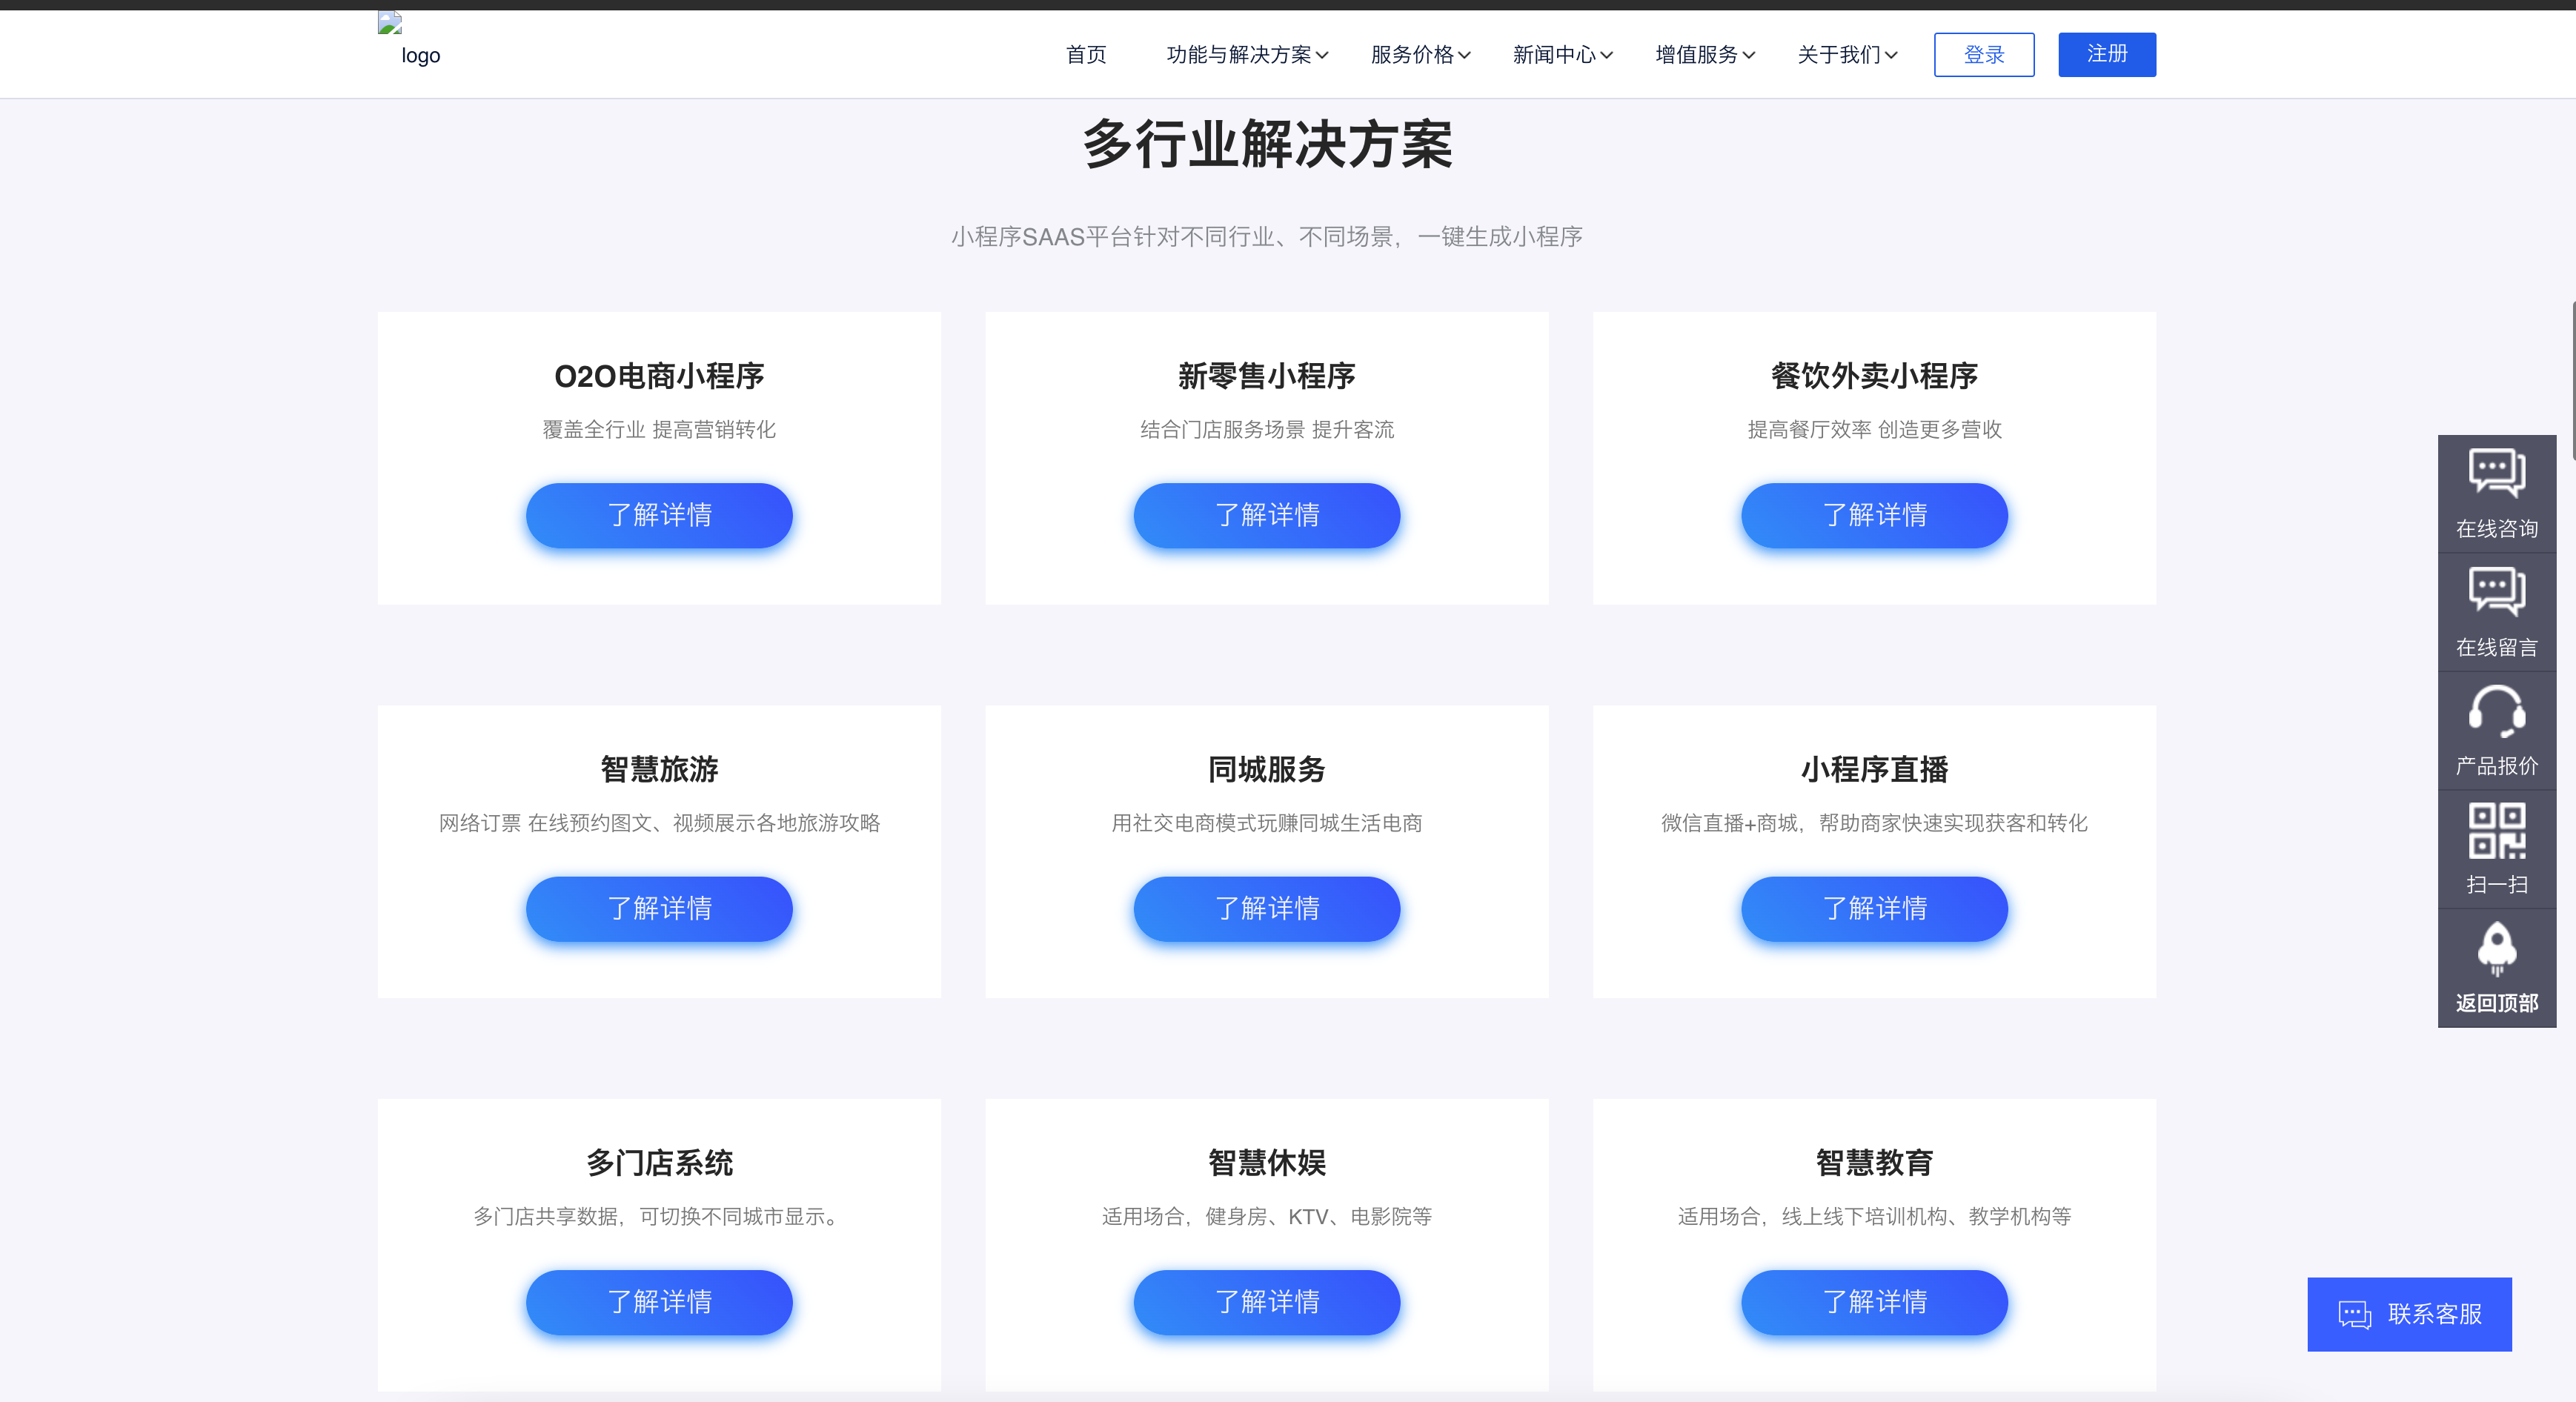The image size is (2576, 1402).
Task: Click the 智慧旅游 card title
Action: click(659, 769)
